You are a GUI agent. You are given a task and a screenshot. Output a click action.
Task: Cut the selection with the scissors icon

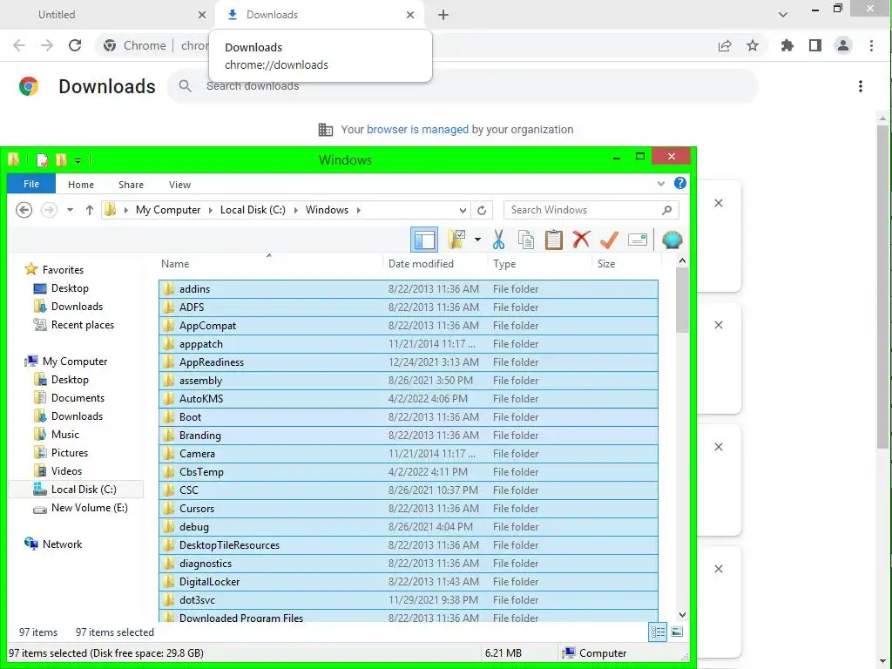[x=498, y=240]
